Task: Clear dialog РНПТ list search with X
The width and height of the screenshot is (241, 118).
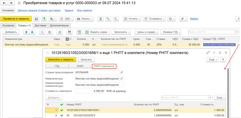Action: 210,98
